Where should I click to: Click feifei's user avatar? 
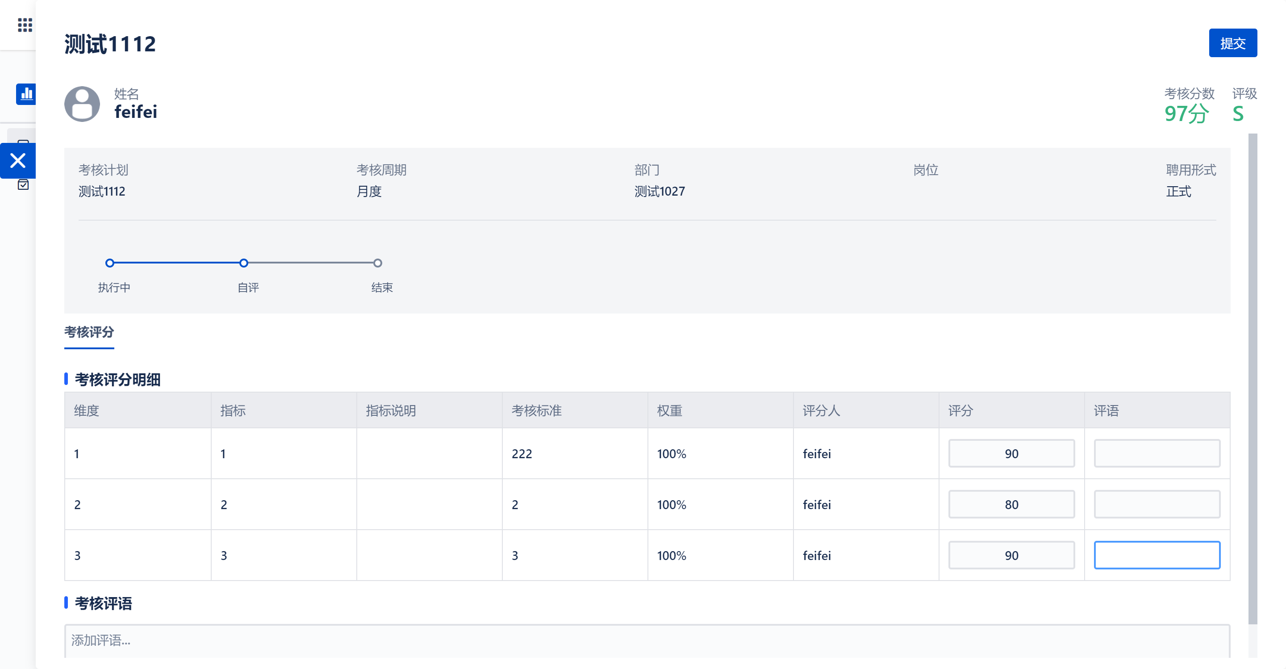point(82,104)
